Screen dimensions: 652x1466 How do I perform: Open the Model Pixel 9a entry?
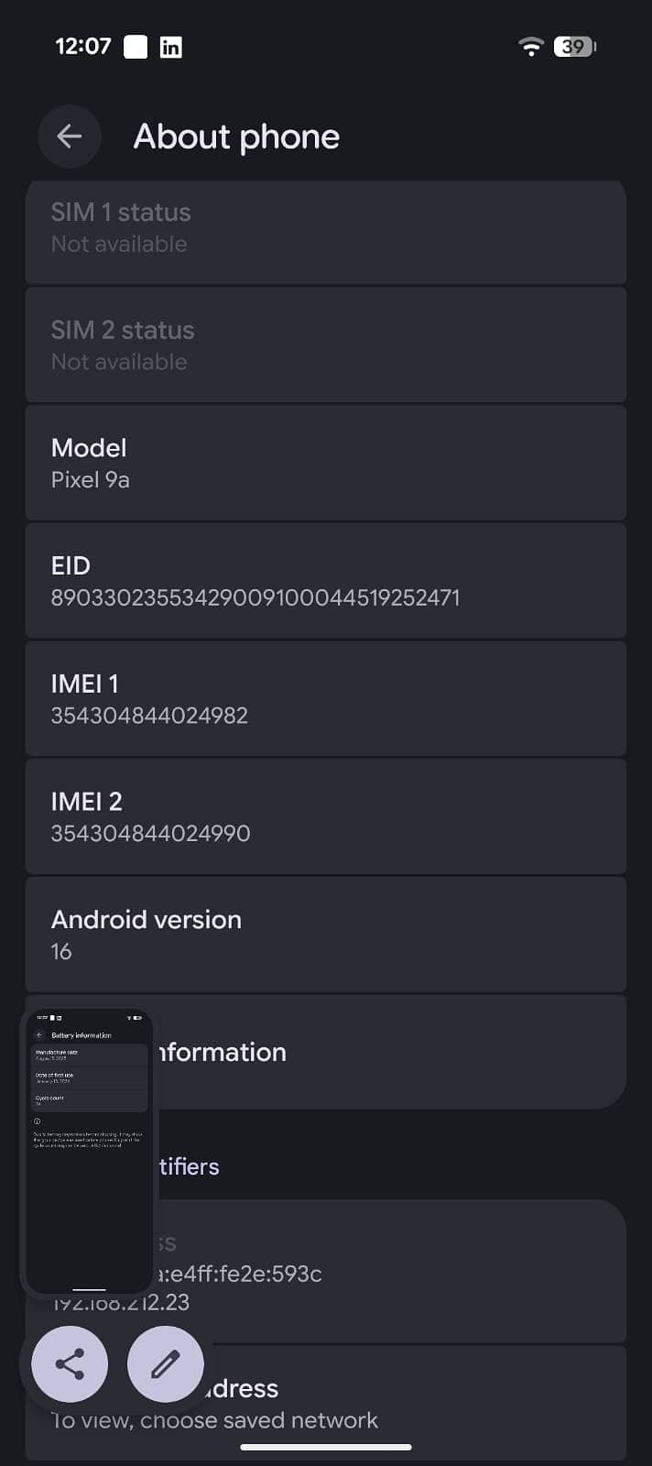click(x=325, y=463)
